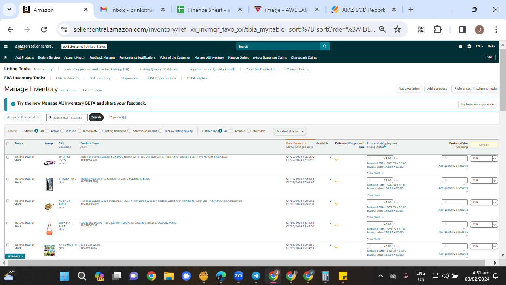Reload the page with browser refresh icon

[44, 29]
